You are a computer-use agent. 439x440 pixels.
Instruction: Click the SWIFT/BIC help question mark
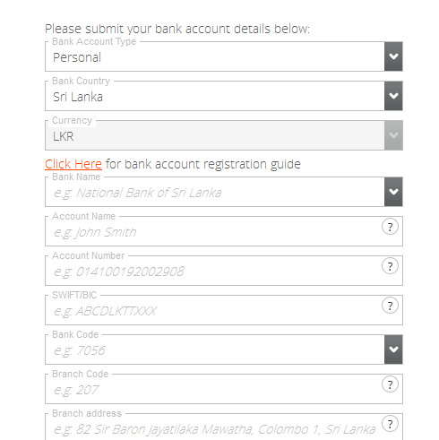coord(390,306)
